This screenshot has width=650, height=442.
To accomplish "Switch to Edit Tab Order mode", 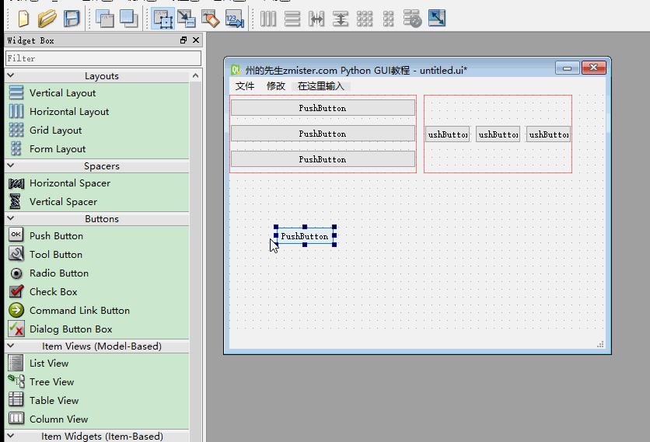I will point(235,19).
